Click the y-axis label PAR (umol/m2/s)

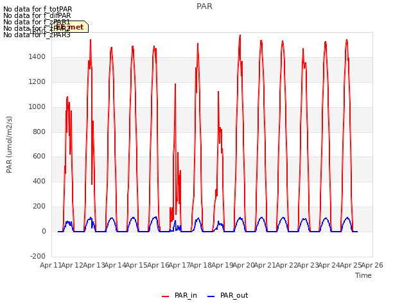tap(9, 144)
